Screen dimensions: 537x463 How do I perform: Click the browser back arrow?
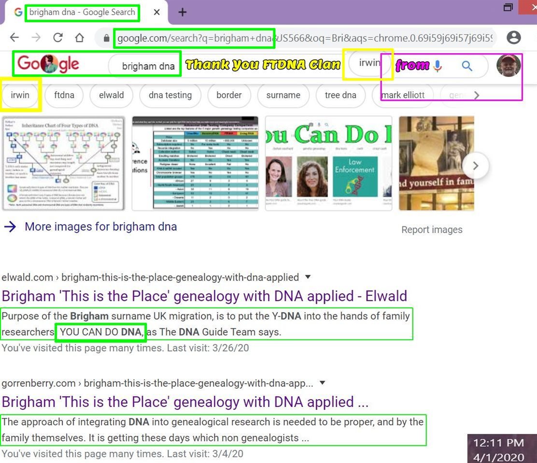[x=14, y=38]
